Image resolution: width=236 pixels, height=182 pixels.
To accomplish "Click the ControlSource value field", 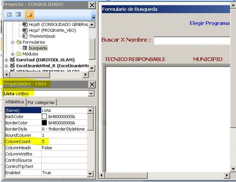I will pos(64,160).
